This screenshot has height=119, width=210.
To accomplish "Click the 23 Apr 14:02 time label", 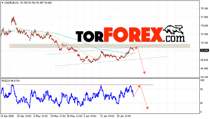I will point(24,116).
